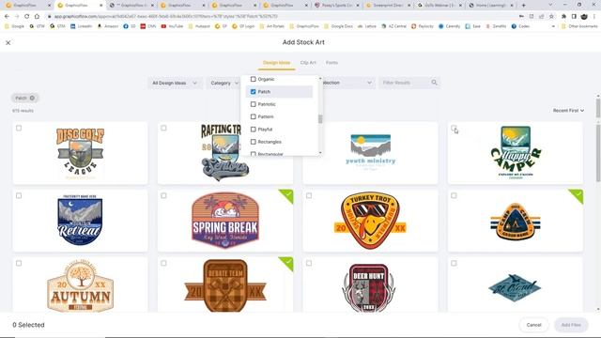Select the Deer Hunt design checkbox
This screenshot has width=601, height=338.
[x=309, y=263]
